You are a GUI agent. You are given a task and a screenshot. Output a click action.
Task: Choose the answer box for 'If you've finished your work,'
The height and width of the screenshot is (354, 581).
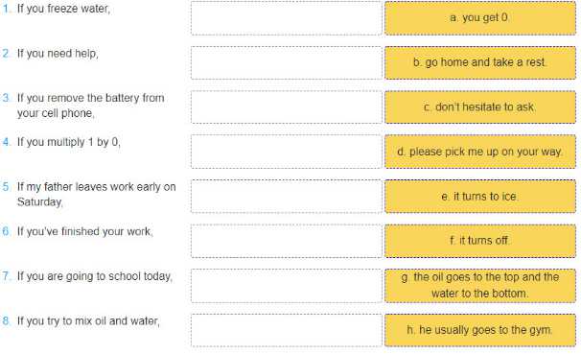tap(287, 241)
